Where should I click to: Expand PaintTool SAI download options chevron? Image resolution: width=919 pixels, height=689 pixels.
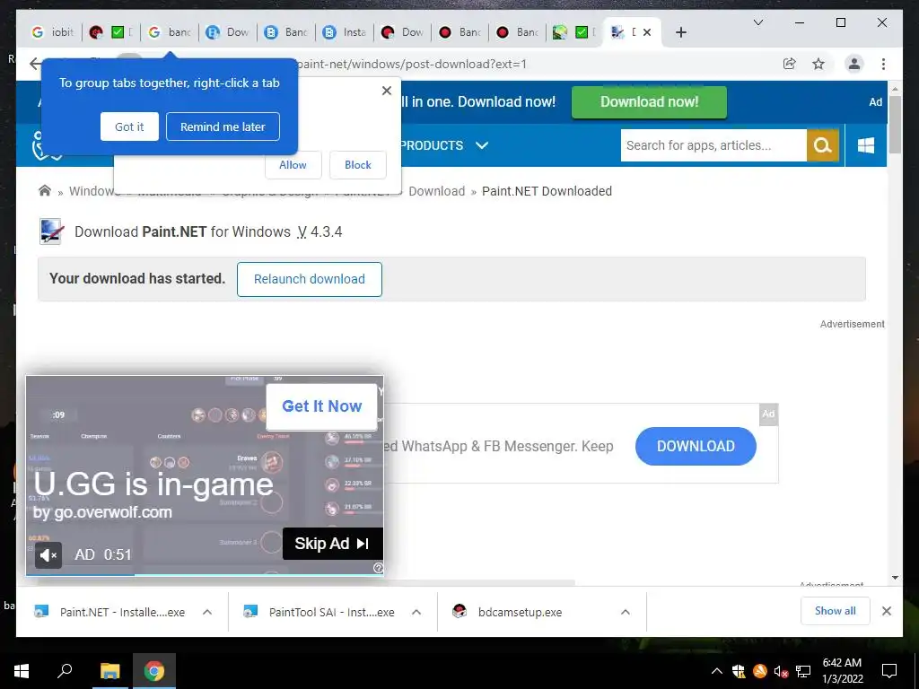point(416,612)
